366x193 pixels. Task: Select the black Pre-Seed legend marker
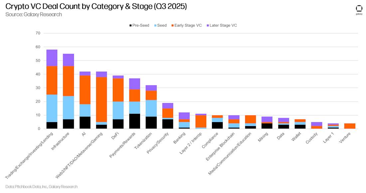(130, 25)
